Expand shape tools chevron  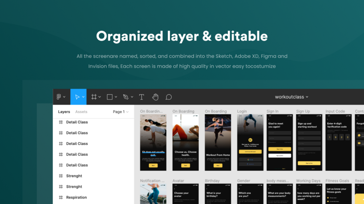pyautogui.click(x=116, y=97)
